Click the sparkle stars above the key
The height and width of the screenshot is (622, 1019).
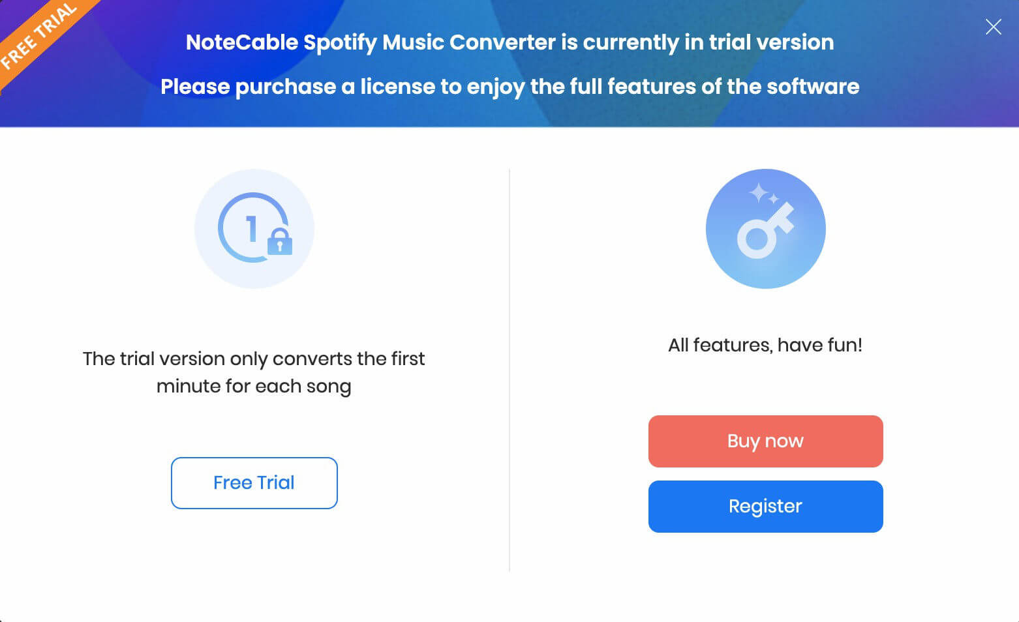tap(763, 194)
